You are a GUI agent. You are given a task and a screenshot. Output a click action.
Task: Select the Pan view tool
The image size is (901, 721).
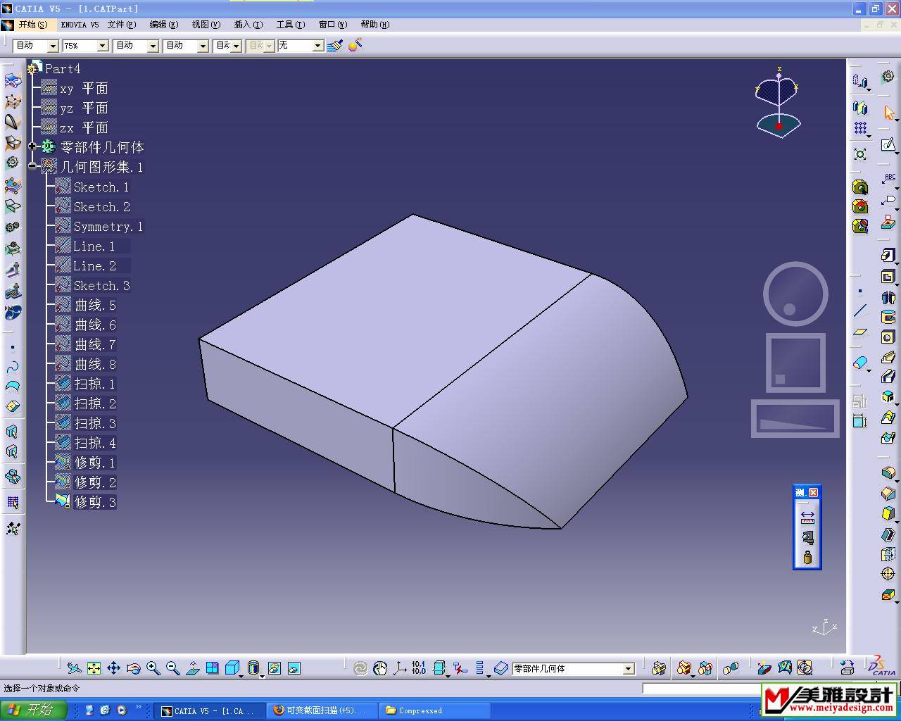[x=113, y=668]
